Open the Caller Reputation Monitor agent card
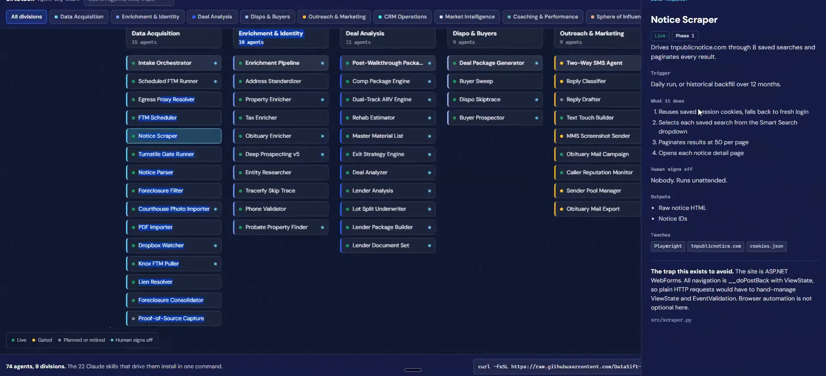826x376 pixels. pyautogui.click(x=598, y=173)
